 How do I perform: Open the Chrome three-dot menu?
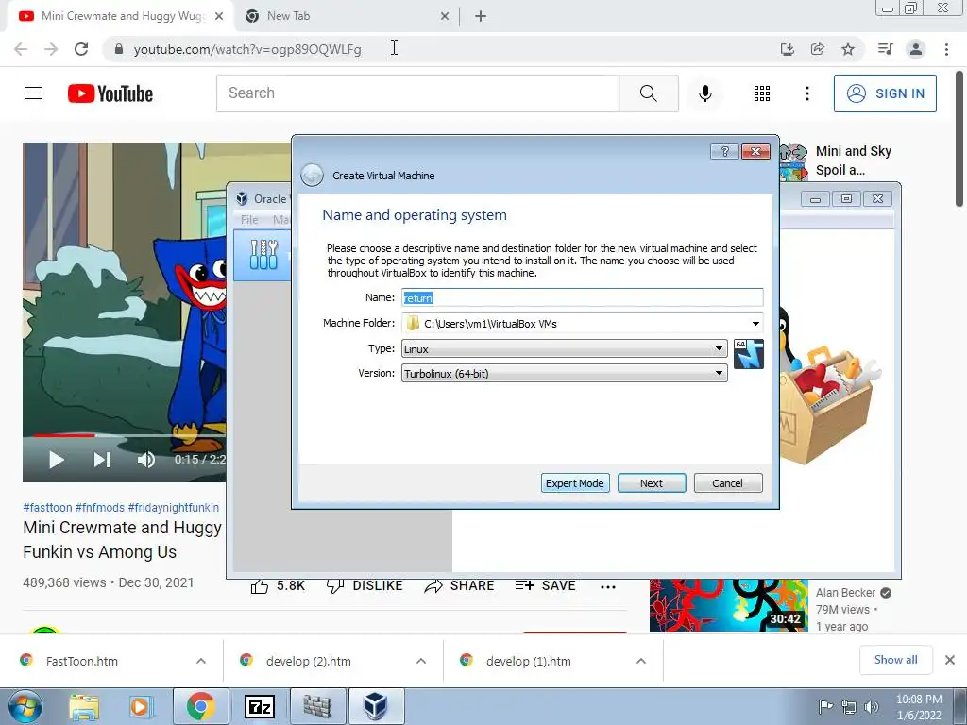(946, 49)
